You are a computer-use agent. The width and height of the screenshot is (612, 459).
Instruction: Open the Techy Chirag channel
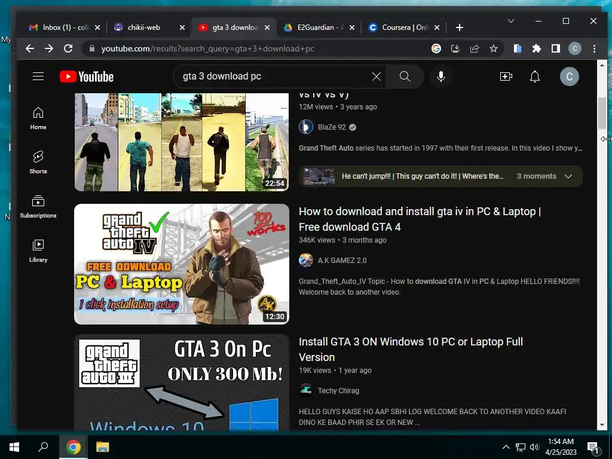(x=338, y=391)
